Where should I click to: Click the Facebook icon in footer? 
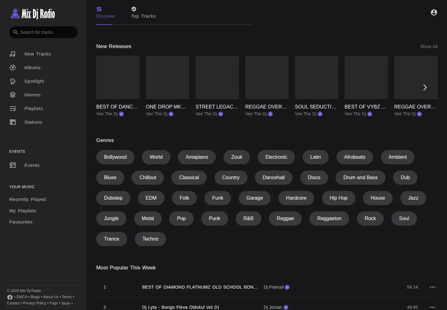[10, 297]
